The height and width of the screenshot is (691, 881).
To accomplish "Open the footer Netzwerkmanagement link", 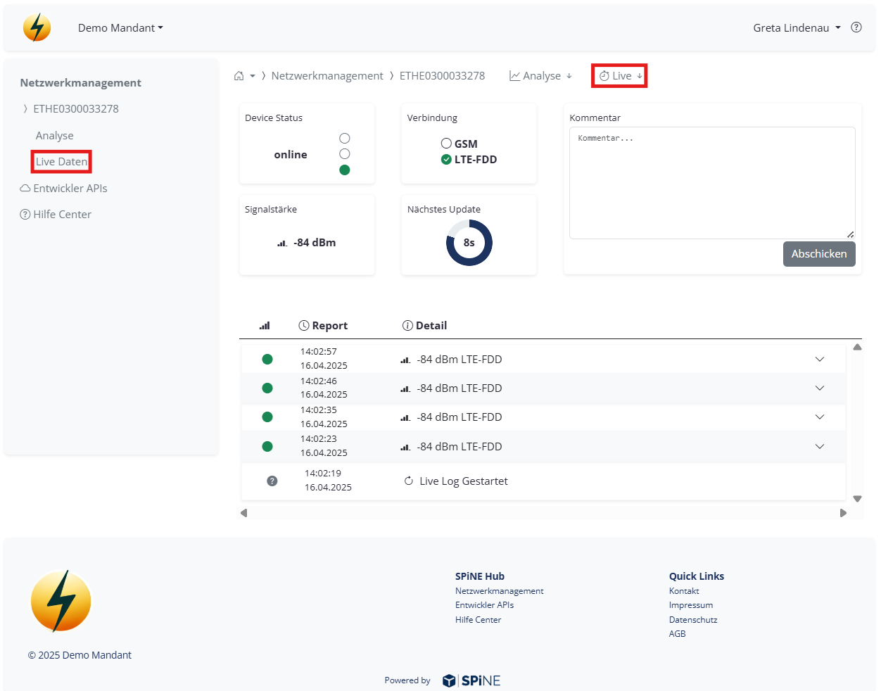I will click(499, 591).
